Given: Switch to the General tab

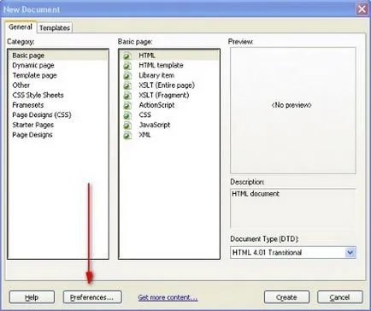Looking at the screenshot, I should point(21,27).
